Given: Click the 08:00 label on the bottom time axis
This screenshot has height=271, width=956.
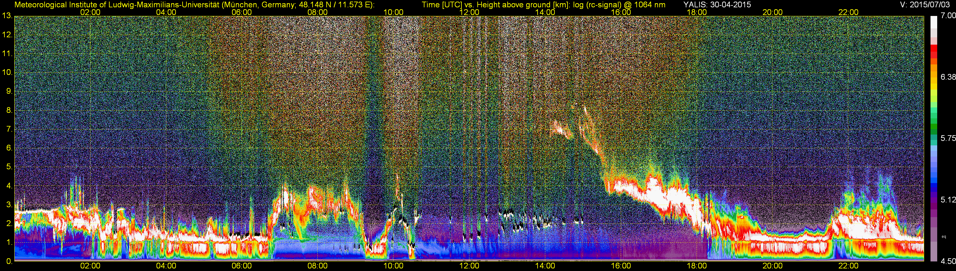Looking at the screenshot, I should point(318,266).
